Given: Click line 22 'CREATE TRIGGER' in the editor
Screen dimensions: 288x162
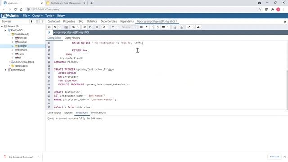Looking at the screenshot, I should click(x=84, y=69).
